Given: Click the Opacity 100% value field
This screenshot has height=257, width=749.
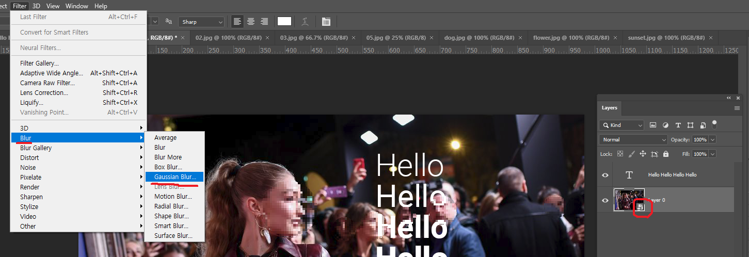Looking at the screenshot, I should [x=700, y=139].
